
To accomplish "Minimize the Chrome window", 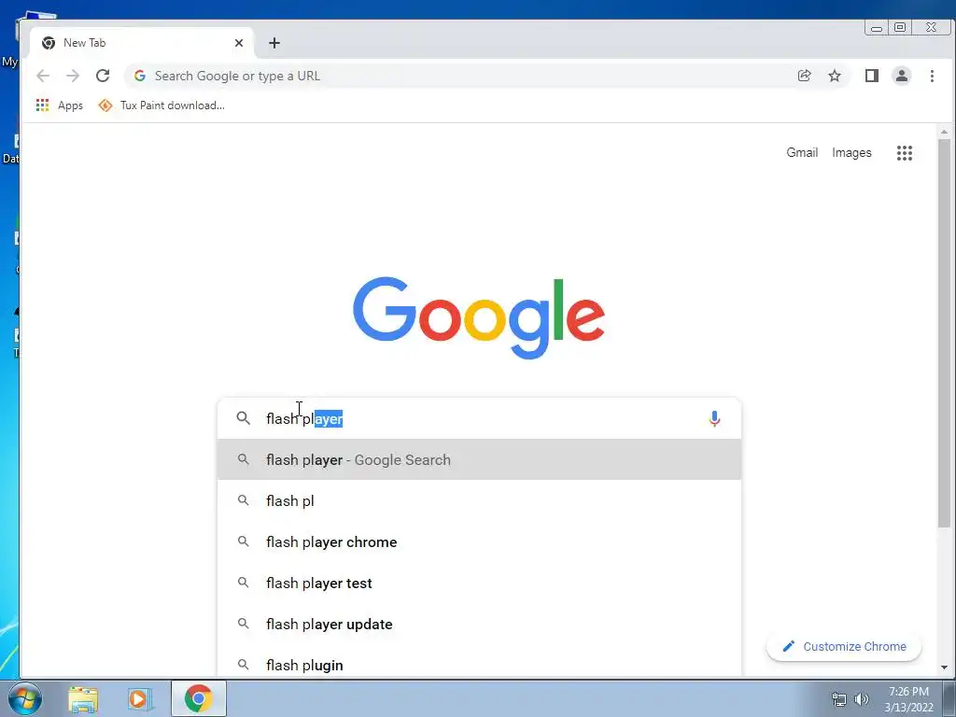I will 876,27.
